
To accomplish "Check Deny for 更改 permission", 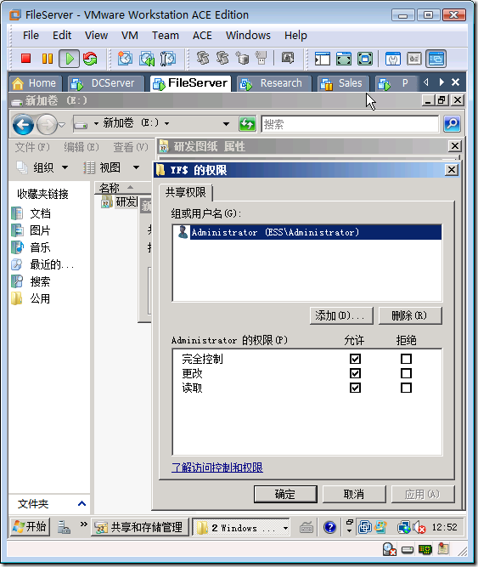I will pos(406,373).
